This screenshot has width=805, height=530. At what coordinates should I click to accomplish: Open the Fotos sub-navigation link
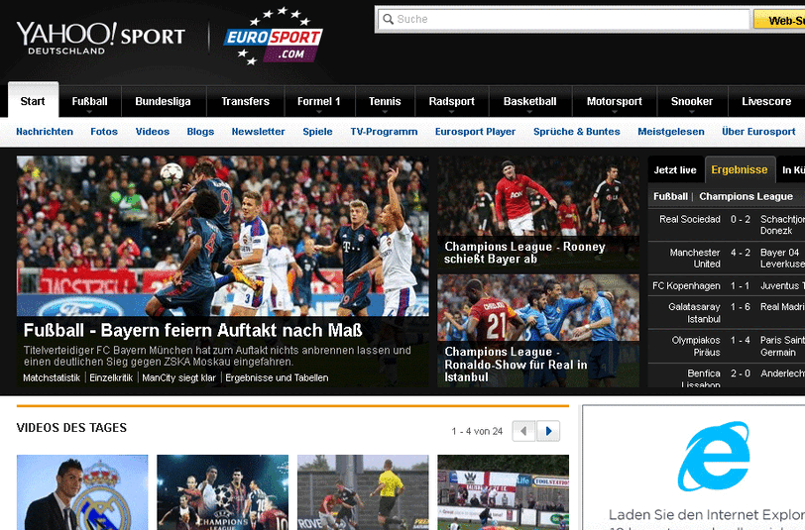(x=104, y=132)
